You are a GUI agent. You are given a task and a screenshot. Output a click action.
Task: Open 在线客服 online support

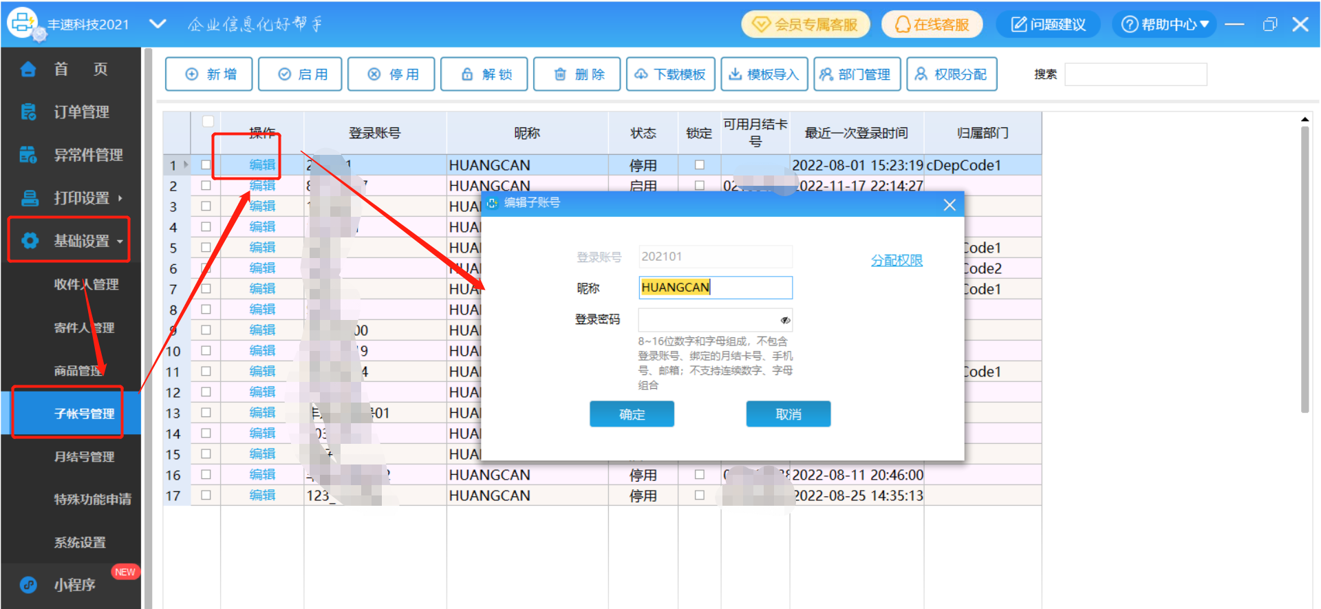[932, 25]
